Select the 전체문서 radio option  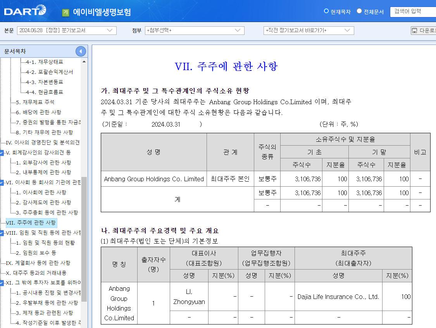[x=359, y=11]
